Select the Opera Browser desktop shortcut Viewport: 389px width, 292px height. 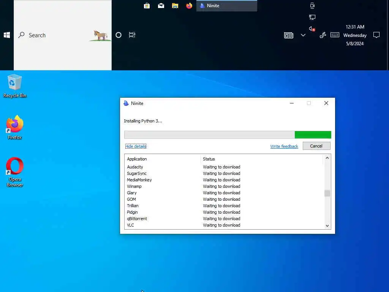[15, 172]
